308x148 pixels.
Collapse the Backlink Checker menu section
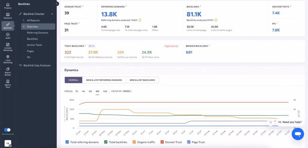[52, 14]
